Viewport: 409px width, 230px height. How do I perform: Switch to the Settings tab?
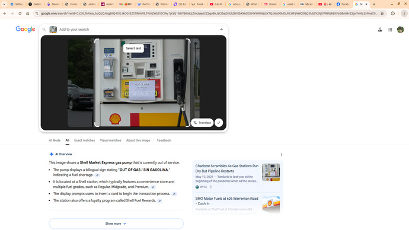click(x=17, y=4)
